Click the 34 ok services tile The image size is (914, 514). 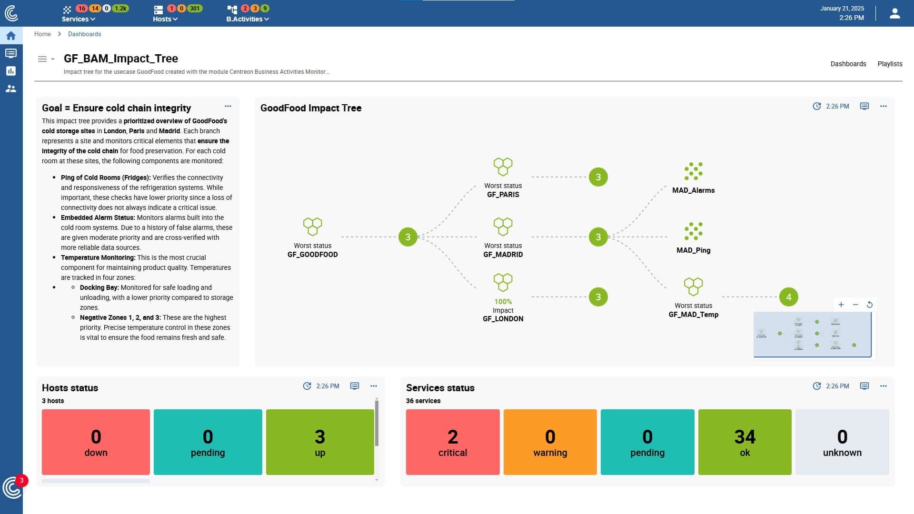[745, 442]
